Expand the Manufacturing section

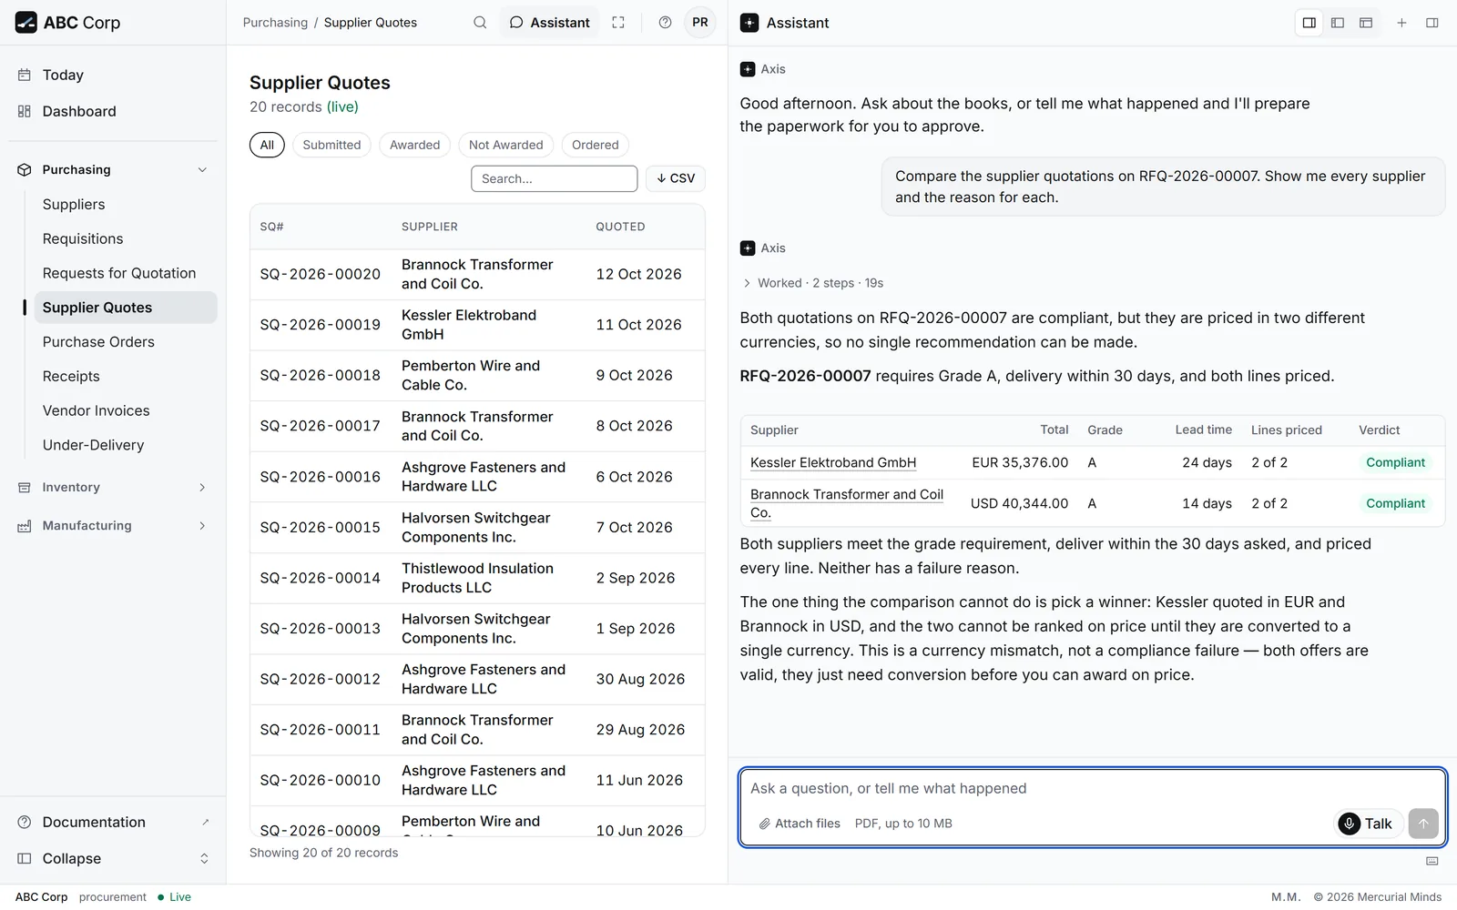113,525
